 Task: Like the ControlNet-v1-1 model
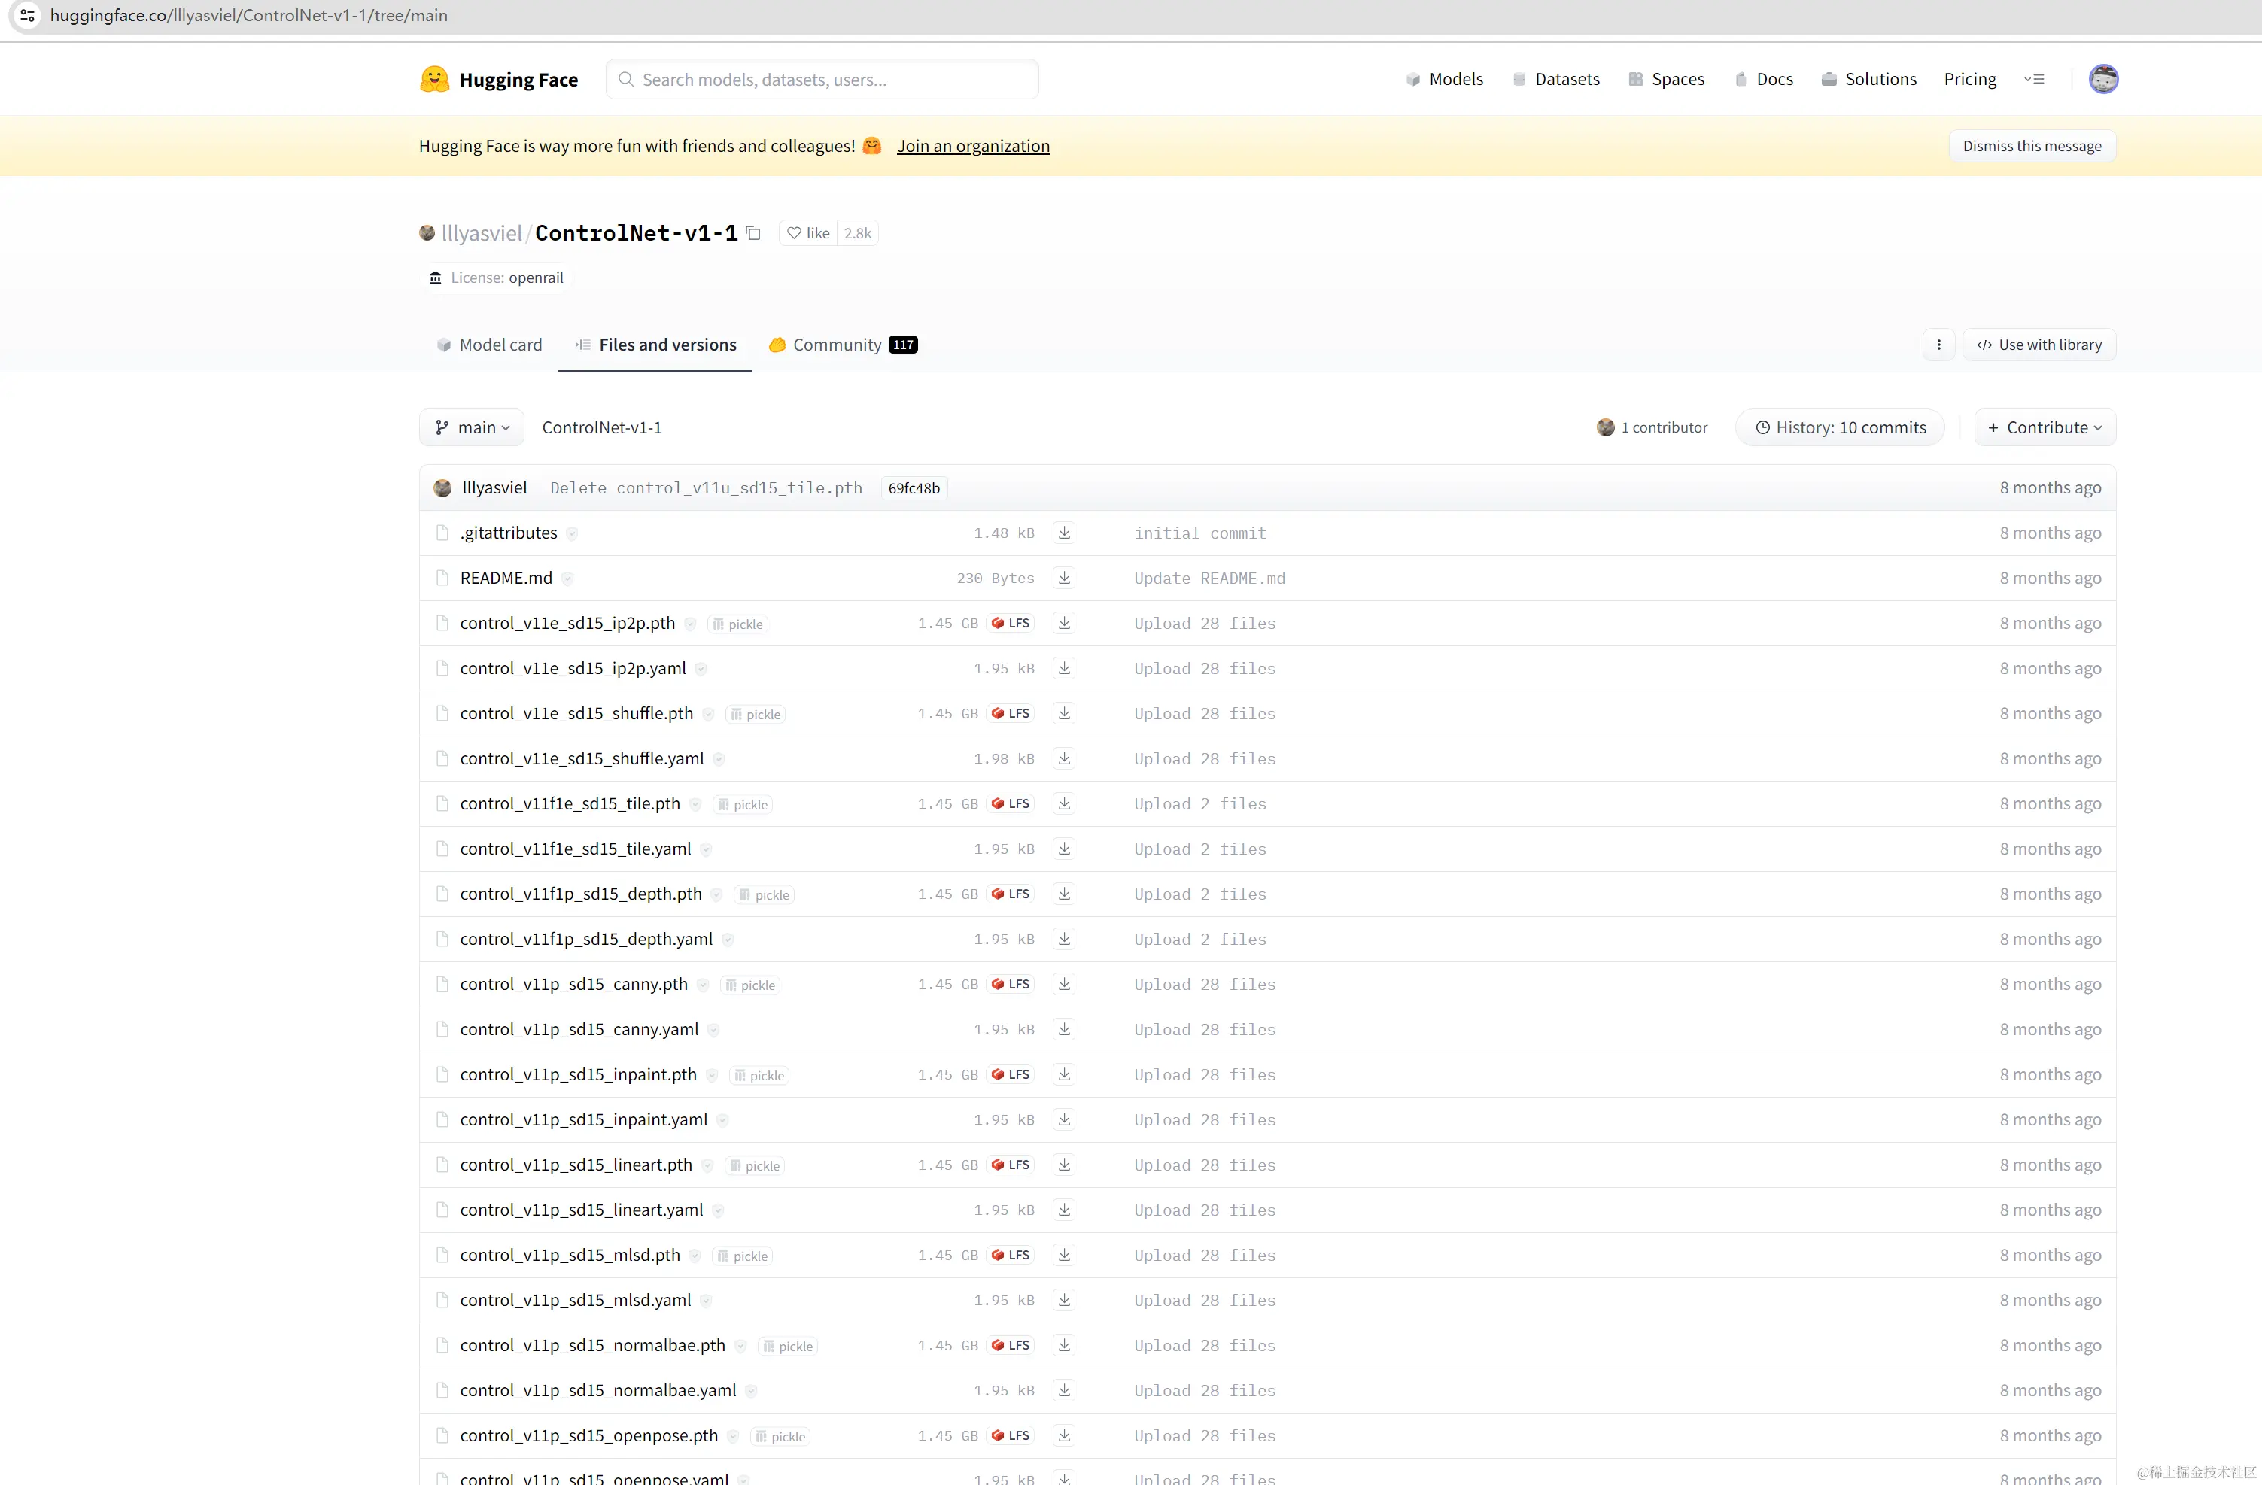(808, 232)
